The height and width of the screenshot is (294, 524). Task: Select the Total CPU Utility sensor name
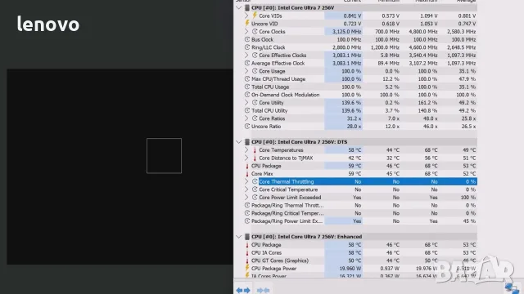coord(269,110)
